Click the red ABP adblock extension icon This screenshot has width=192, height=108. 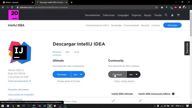[175, 7]
